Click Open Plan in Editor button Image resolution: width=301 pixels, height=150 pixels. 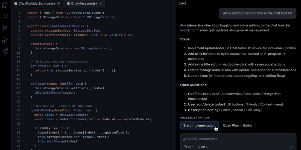(238, 126)
